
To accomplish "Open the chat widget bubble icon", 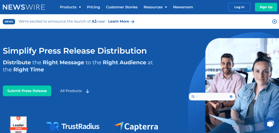I will 270,124.
